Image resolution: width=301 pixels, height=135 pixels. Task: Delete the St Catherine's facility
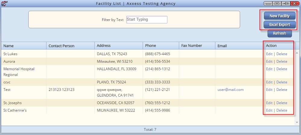click(282, 110)
